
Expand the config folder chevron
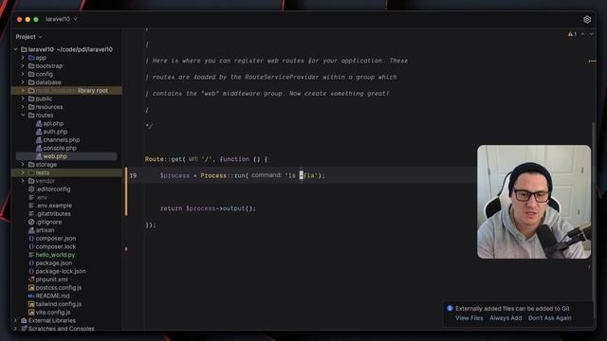(23, 74)
